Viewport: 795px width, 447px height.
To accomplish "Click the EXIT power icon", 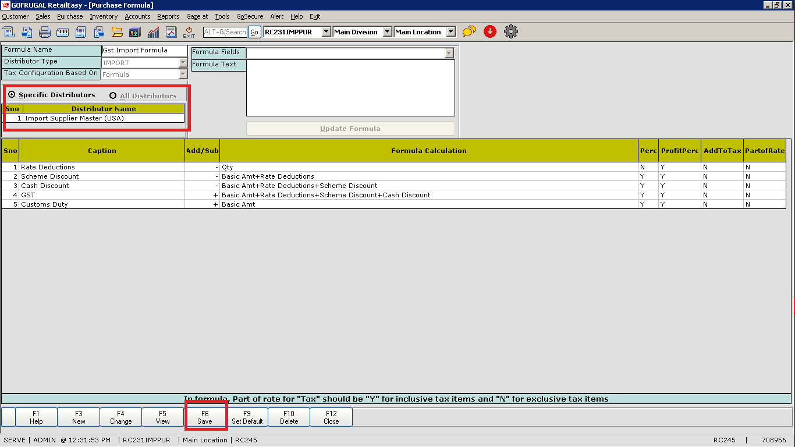I will pos(189,32).
